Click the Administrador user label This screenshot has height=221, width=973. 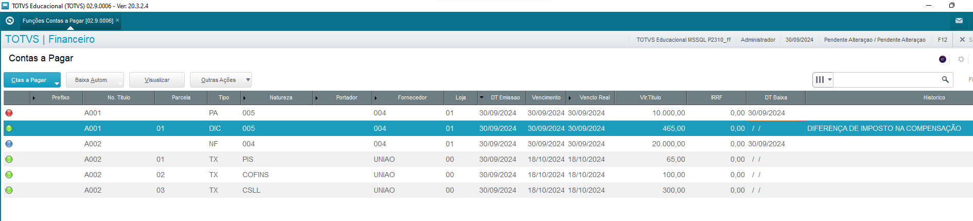tap(758, 40)
